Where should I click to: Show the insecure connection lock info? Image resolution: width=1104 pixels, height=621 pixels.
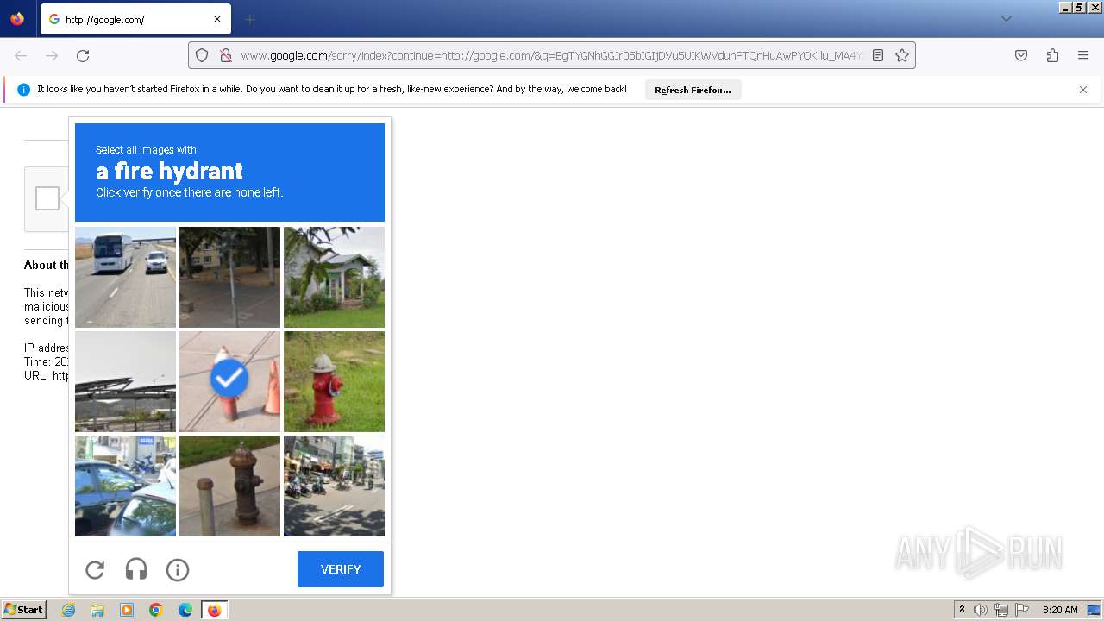(225, 55)
